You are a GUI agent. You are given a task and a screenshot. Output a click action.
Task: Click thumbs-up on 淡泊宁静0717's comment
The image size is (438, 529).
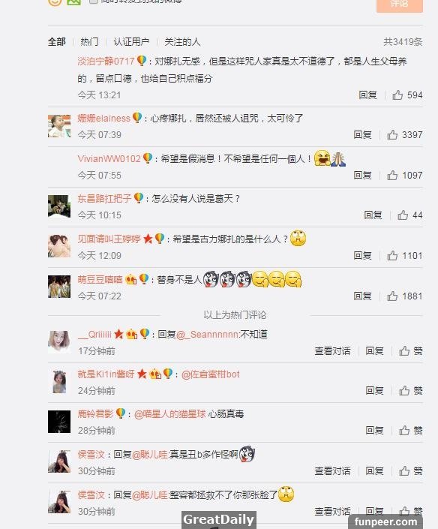[397, 95]
